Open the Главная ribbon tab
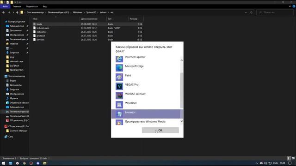The image size is (296, 166). [17, 6]
